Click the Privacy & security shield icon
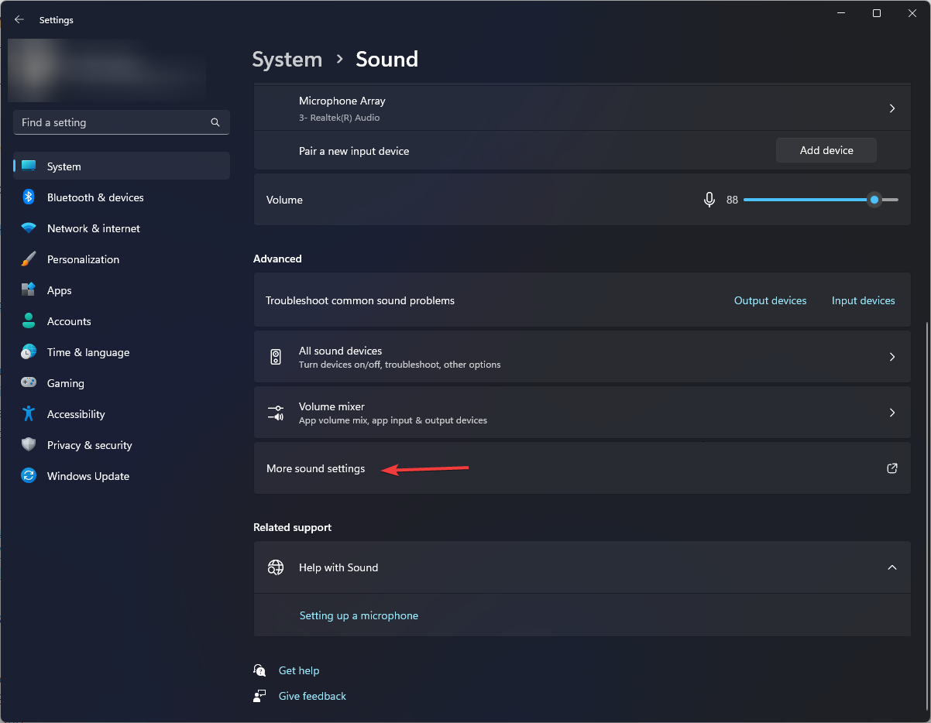 click(x=29, y=445)
